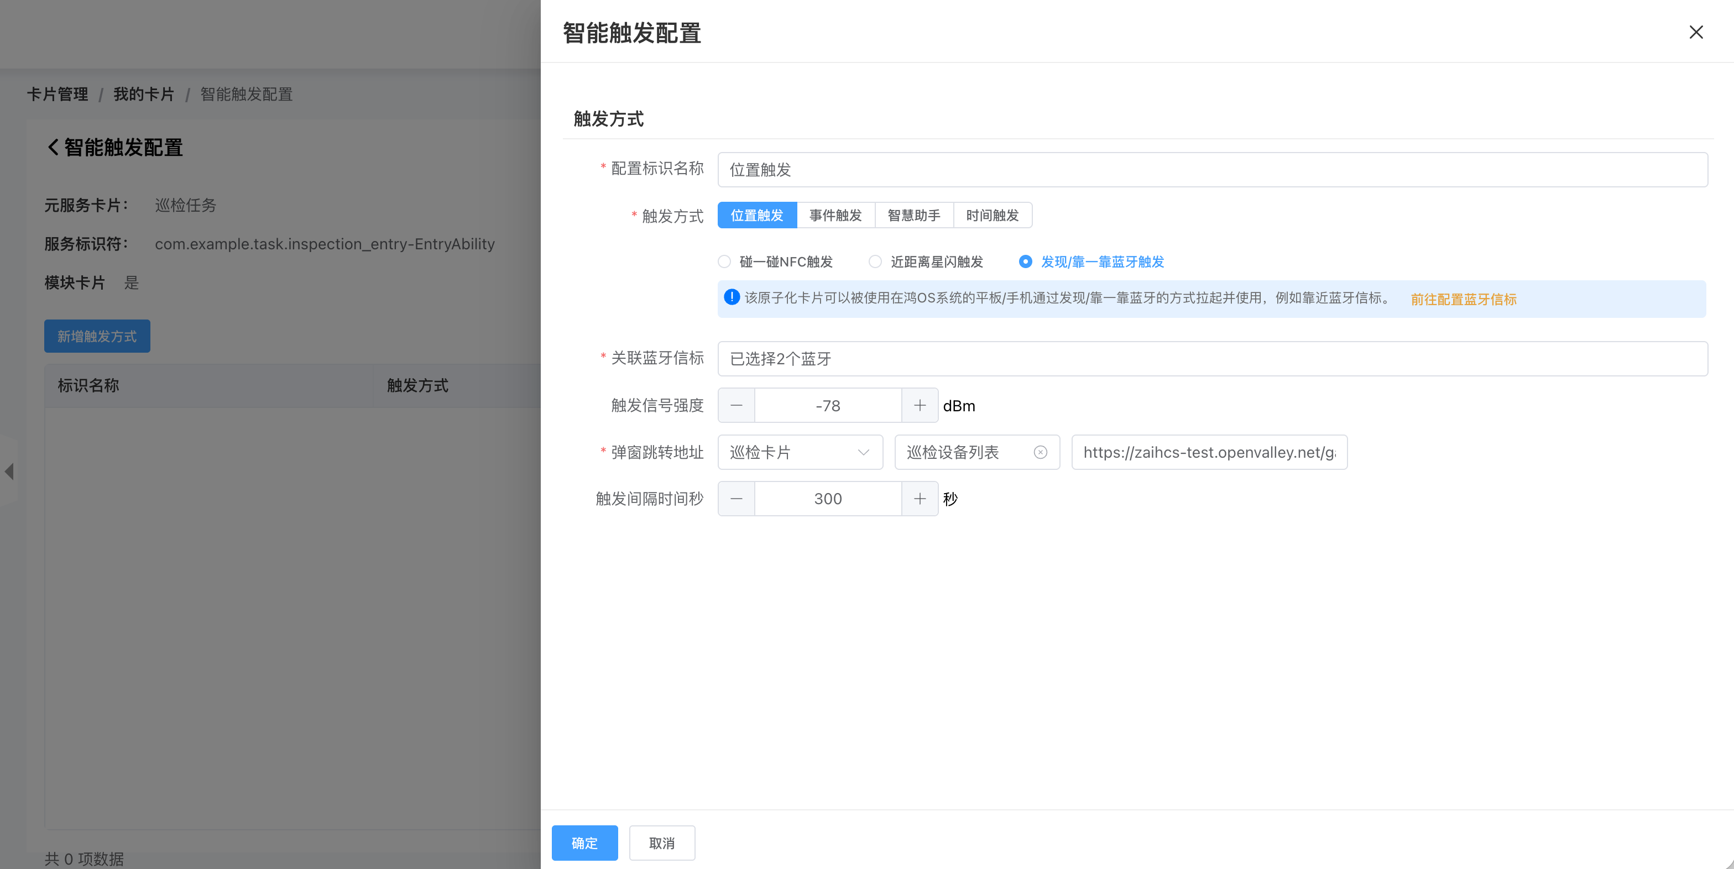The height and width of the screenshot is (869, 1734).
Task: Increase 触发间隔时间秒 with plus button
Action: pos(920,499)
